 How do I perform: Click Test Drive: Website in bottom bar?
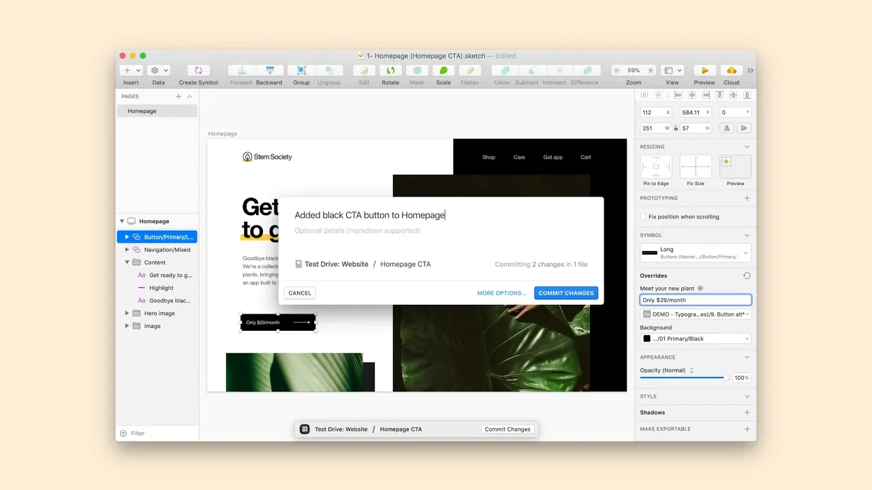tap(341, 429)
